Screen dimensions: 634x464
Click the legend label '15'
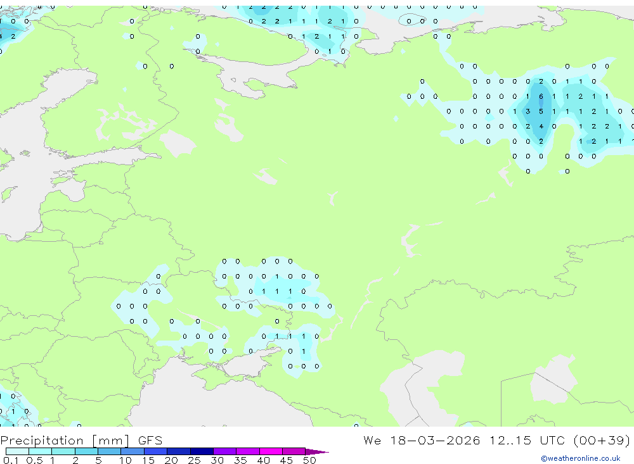click(148, 460)
